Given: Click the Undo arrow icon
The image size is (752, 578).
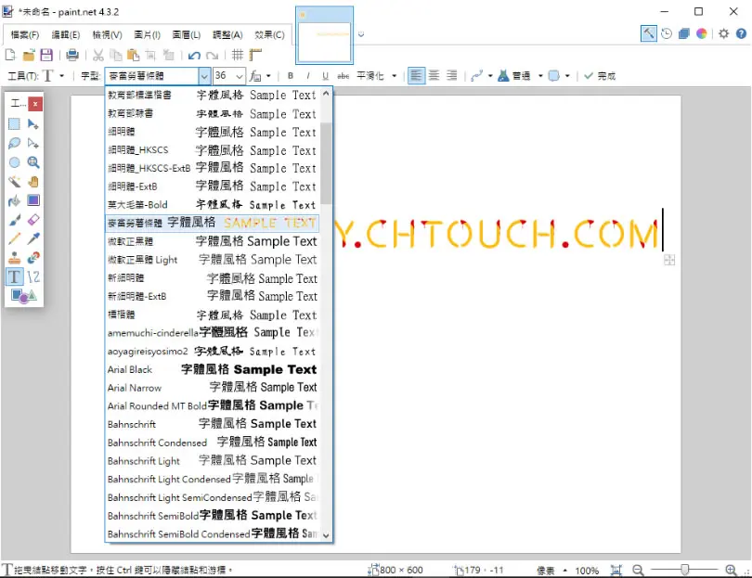Looking at the screenshot, I should pyautogui.click(x=194, y=56).
